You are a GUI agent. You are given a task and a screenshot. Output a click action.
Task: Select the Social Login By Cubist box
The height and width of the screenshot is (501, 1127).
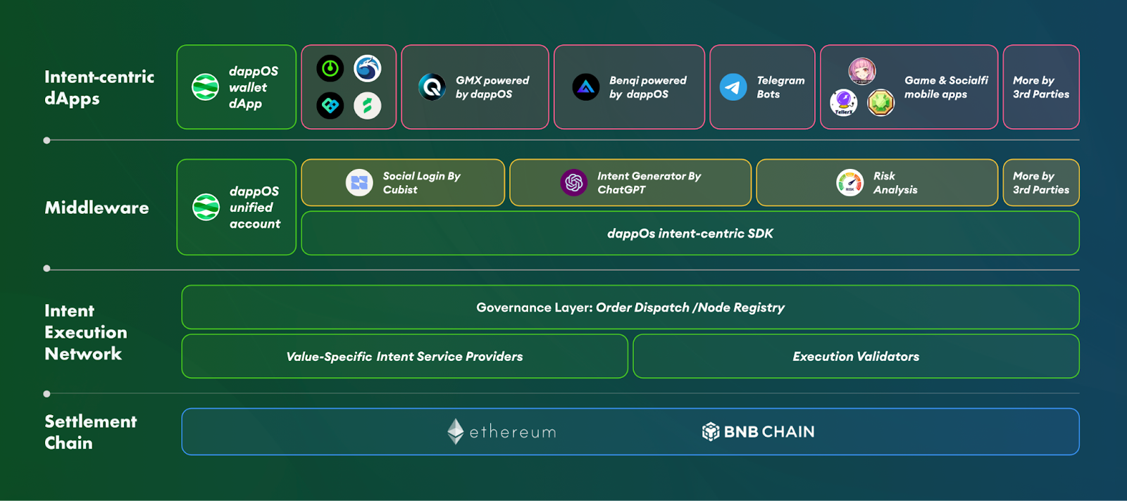[x=403, y=183]
